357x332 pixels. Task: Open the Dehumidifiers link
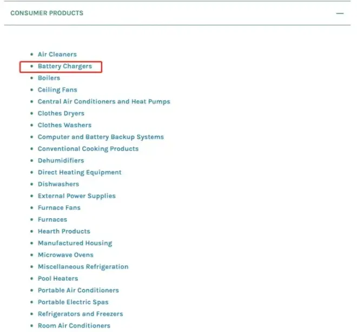coord(61,161)
